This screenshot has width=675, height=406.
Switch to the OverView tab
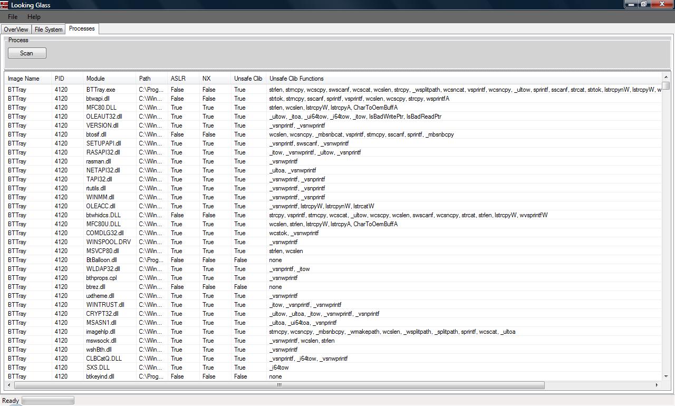(x=16, y=30)
